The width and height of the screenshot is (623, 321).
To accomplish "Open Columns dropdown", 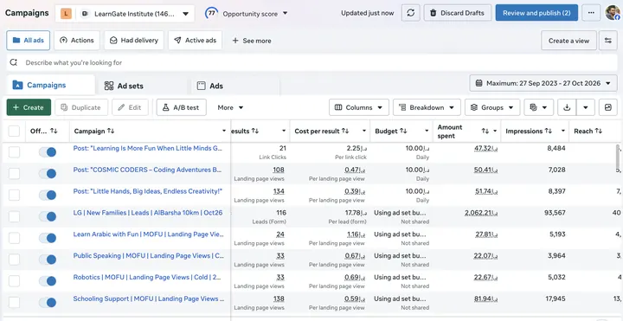I will (x=359, y=107).
